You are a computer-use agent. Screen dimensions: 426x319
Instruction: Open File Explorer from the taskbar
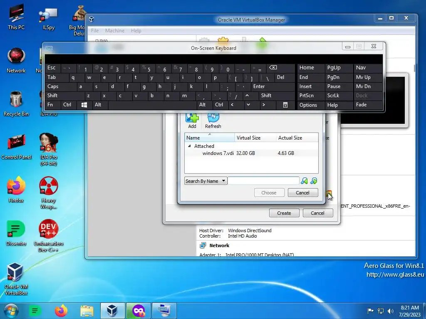[x=87, y=311]
